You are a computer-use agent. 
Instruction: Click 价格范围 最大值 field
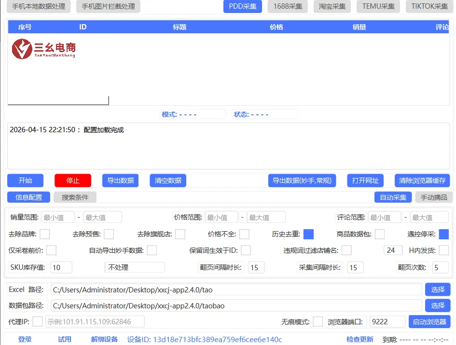coord(266,217)
